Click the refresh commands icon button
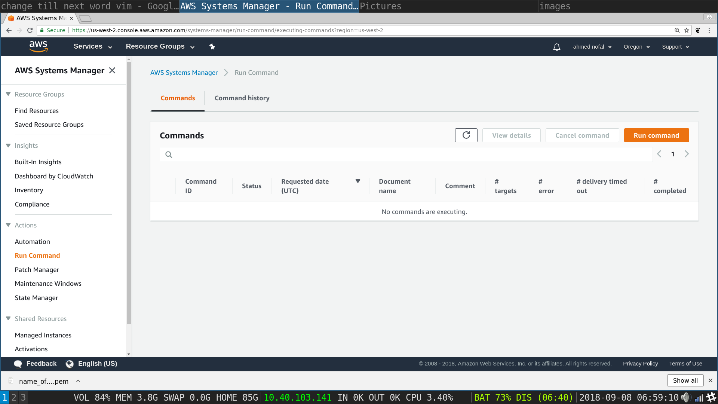Viewport: 718px width, 404px height. [466, 135]
